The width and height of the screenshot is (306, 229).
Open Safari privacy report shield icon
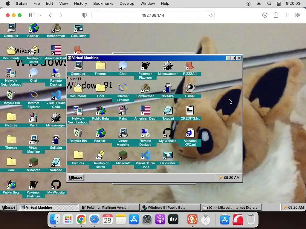tap(85, 15)
